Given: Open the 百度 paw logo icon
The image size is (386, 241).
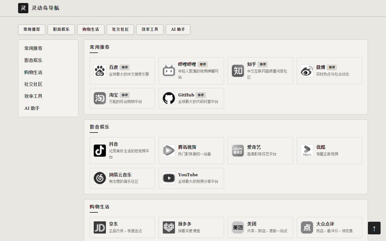Looking at the screenshot, I should 100,71.
